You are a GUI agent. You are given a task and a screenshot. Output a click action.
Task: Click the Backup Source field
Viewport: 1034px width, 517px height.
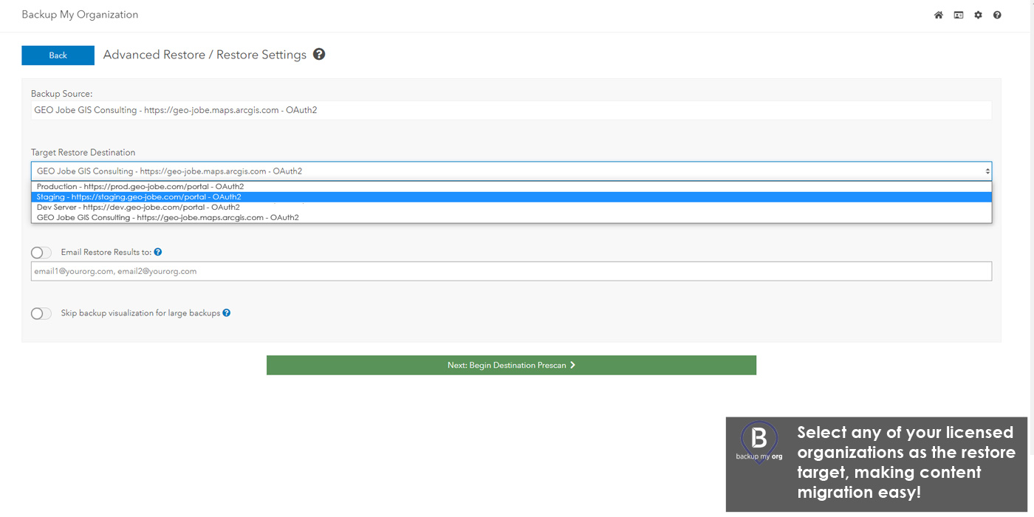point(511,110)
